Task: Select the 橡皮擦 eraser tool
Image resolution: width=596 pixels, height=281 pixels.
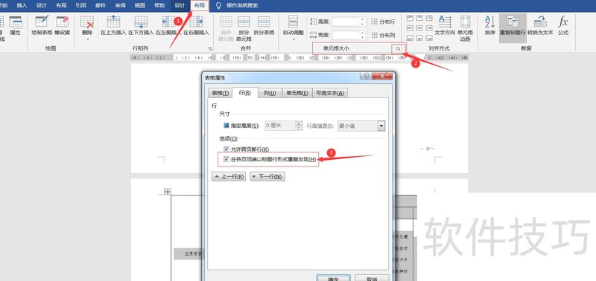Action: click(x=63, y=26)
